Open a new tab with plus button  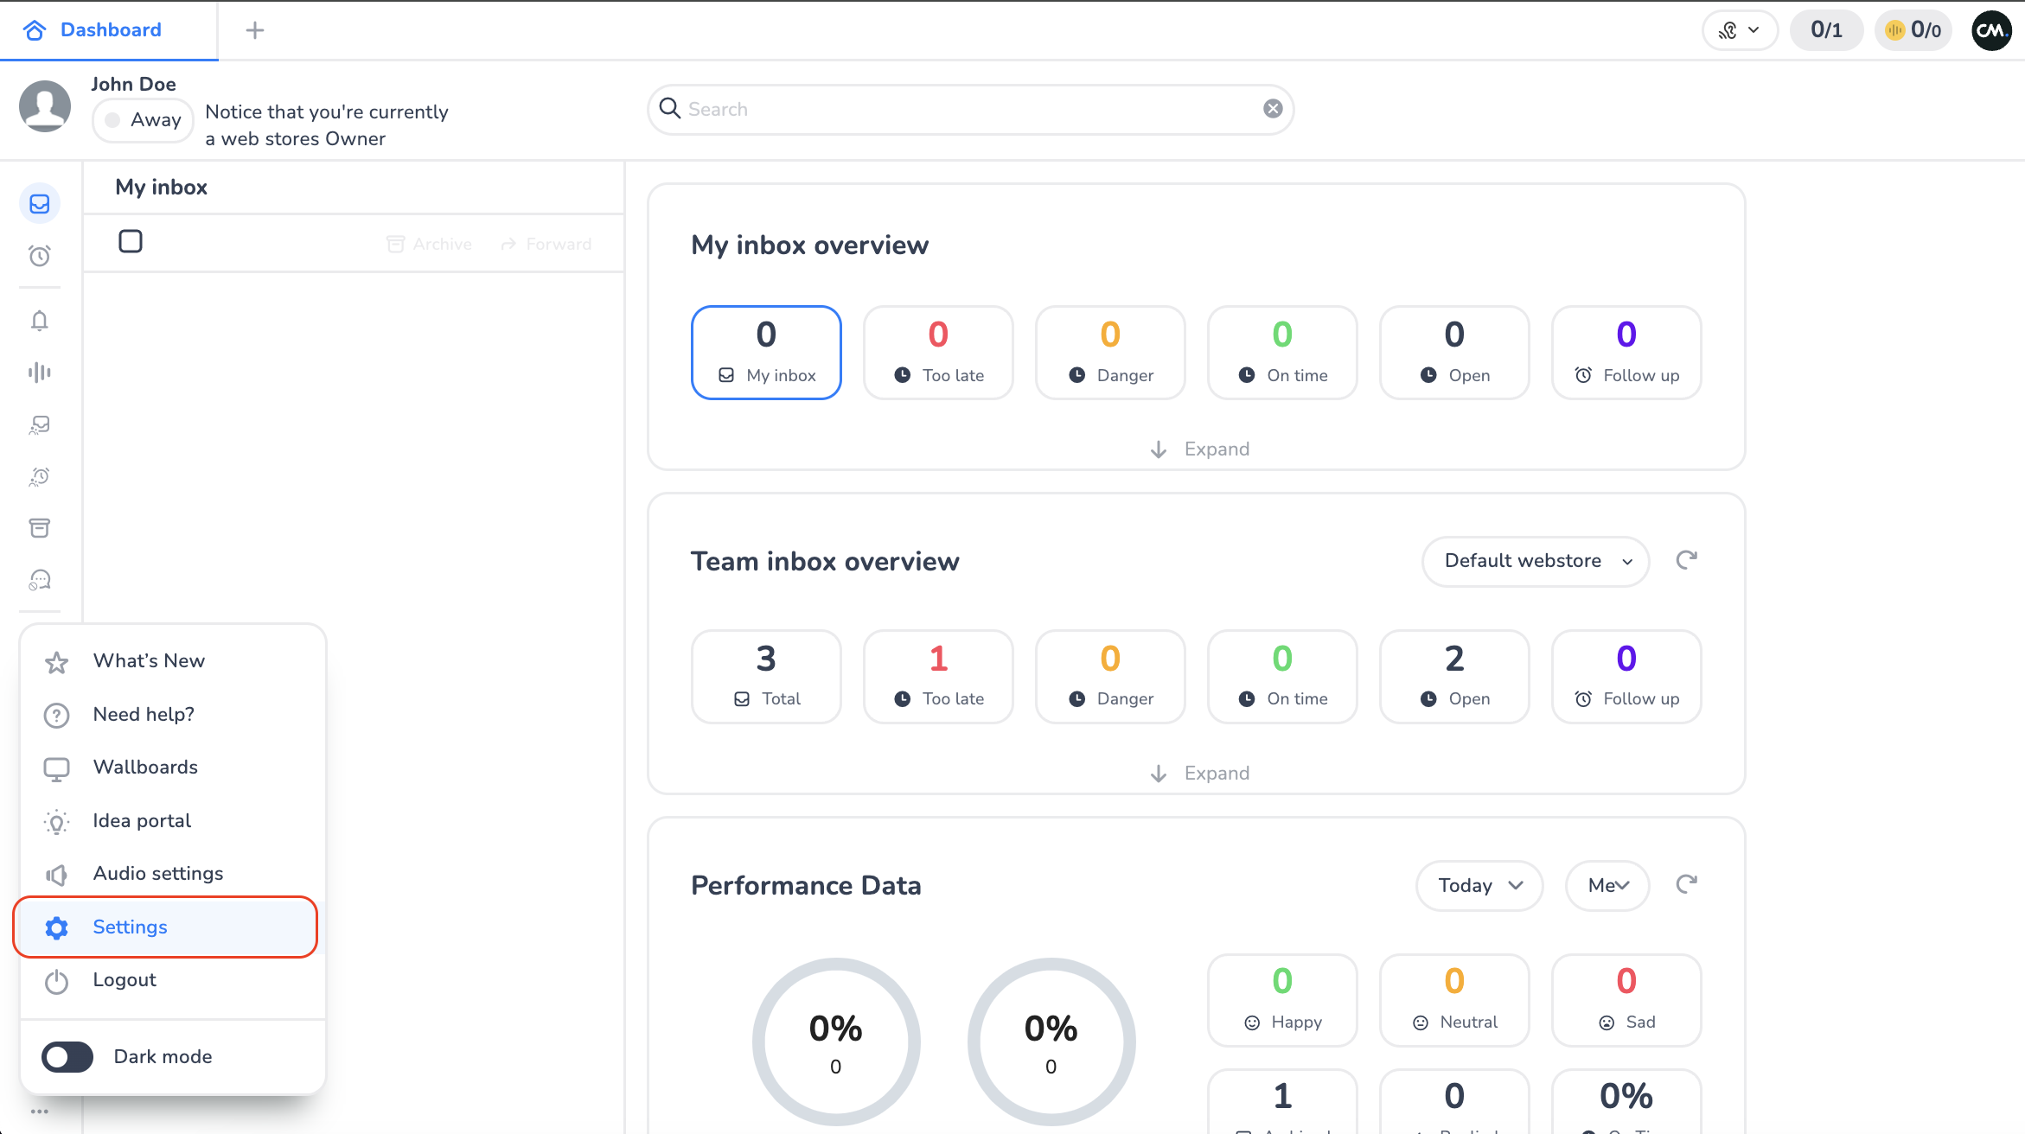click(254, 30)
